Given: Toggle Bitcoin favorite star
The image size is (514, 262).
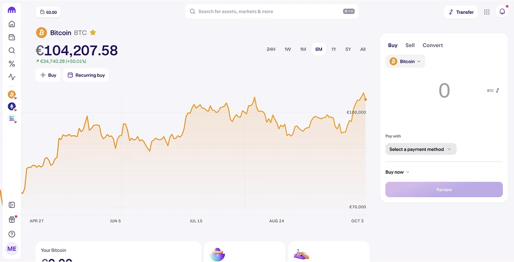Looking at the screenshot, I should tap(93, 33).
